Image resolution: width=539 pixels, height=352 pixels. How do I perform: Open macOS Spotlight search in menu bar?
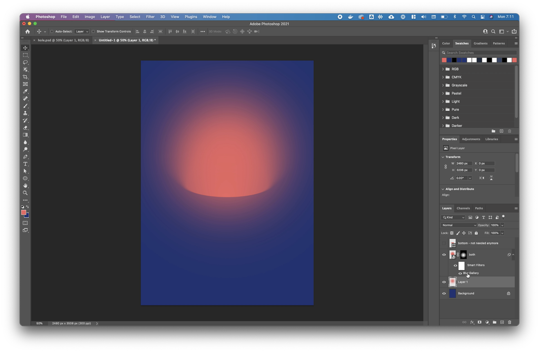point(474,17)
